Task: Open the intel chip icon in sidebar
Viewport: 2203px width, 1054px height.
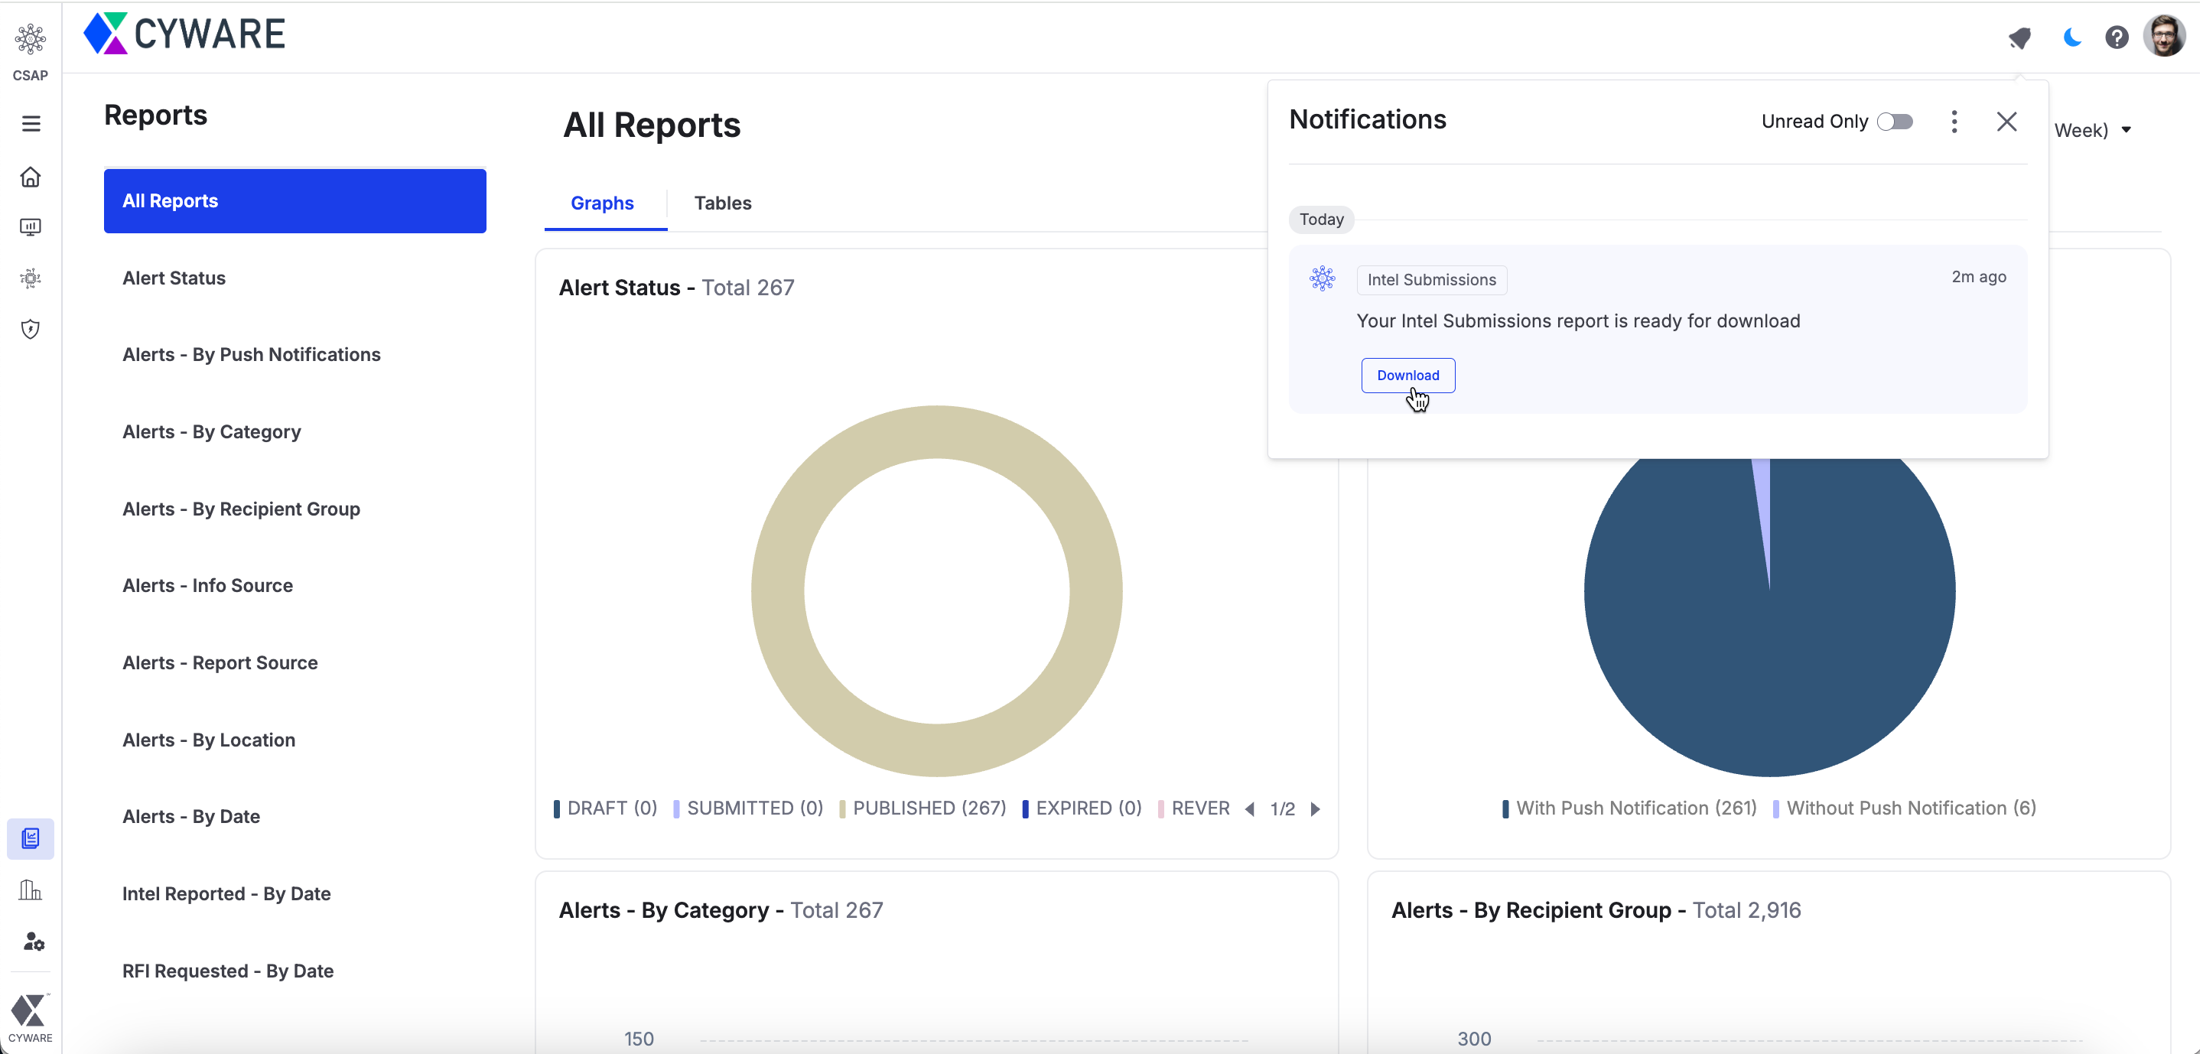Action: coord(31,278)
